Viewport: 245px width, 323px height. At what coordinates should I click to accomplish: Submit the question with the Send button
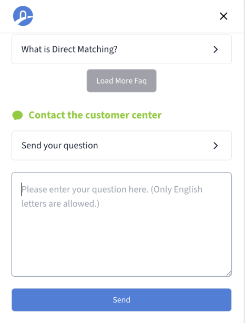click(x=121, y=300)
